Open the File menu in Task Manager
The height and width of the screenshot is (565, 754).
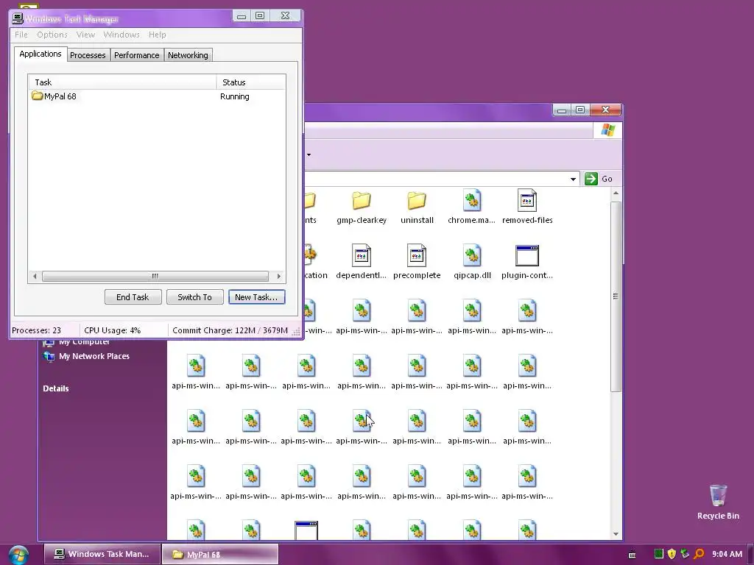click(21, 35)
